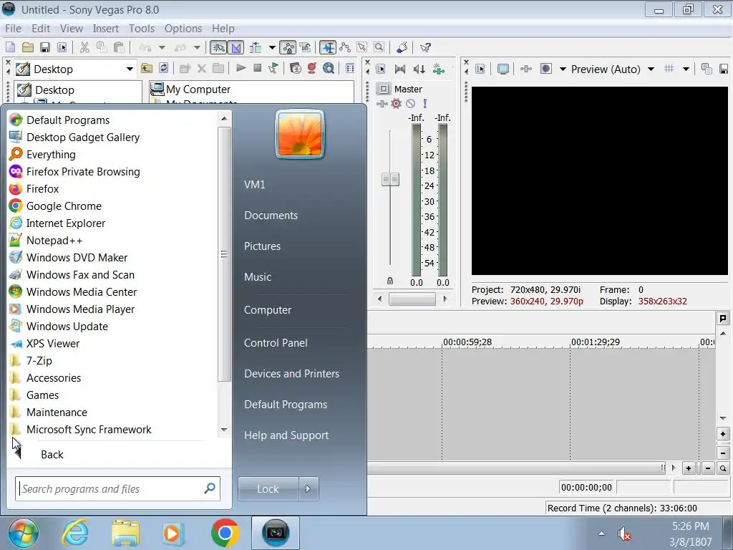Image resolution: width=733 pixels, height=550 pixels.
Task: Toggle Dim Output in Mixer toolbar
Action: pyautogui.click(x=419, y=69)
